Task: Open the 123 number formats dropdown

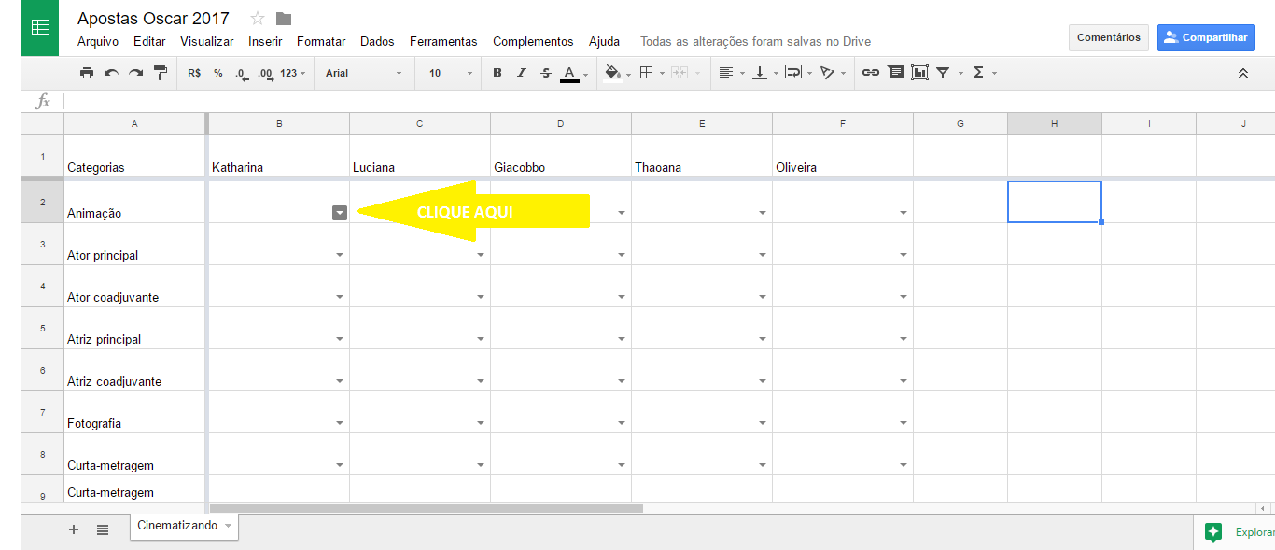Action: [x=292, y=73]
